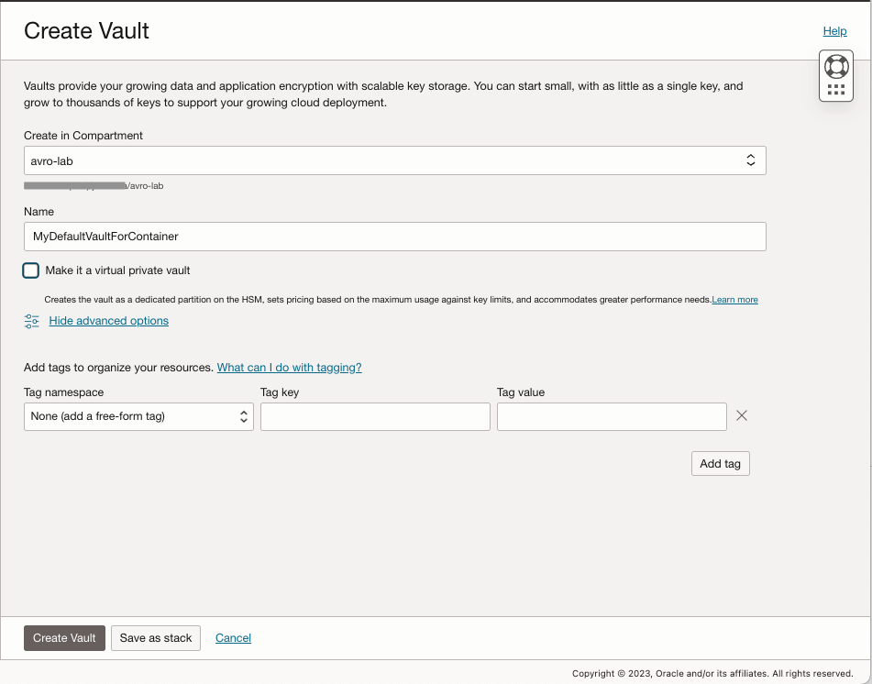
Task: Open the Help link
Action: (834, 31)
